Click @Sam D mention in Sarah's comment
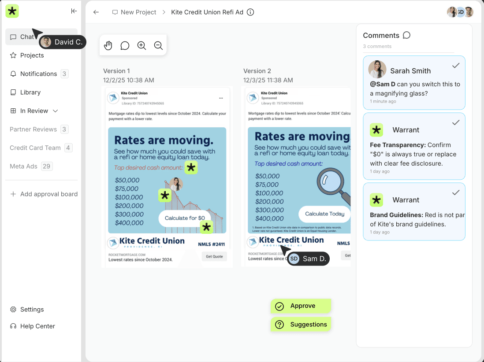This screenshot has height=362, width=484. click(x=383, y=84)
